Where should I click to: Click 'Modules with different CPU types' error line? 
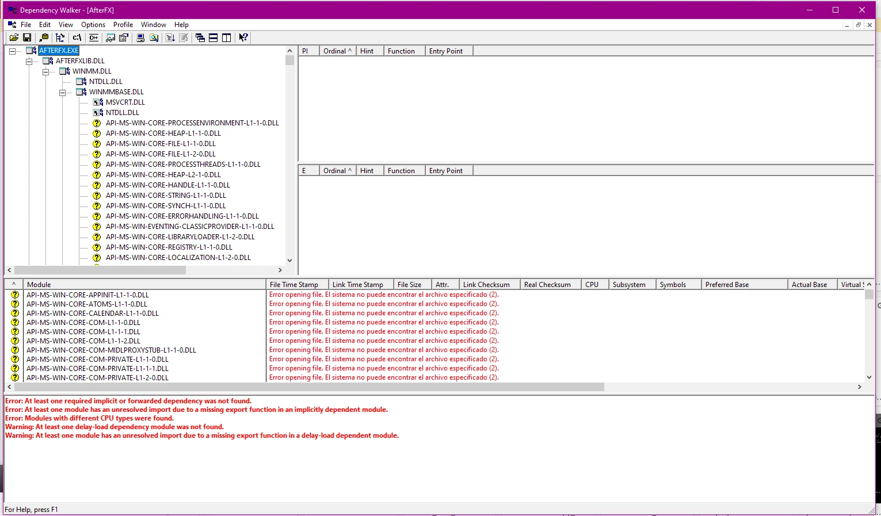click(89, 418)
